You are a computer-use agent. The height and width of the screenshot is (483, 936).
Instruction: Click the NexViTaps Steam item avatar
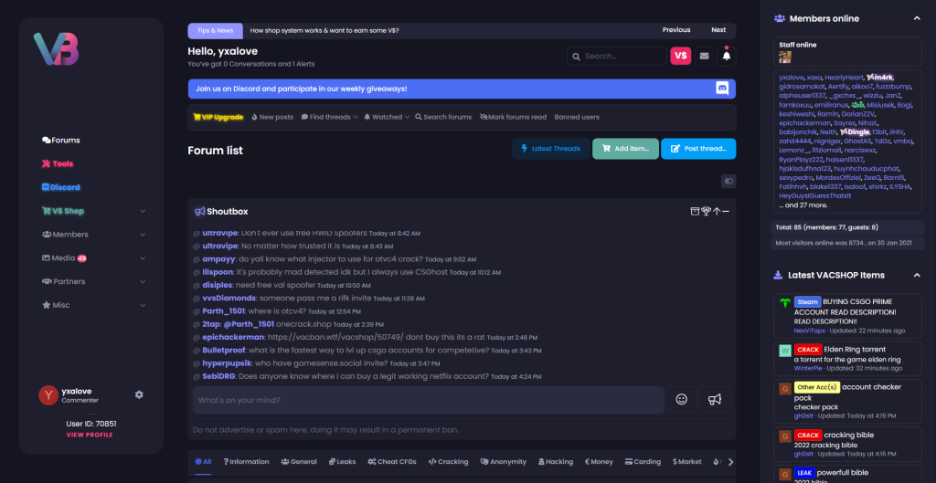[x=785, y=303]
